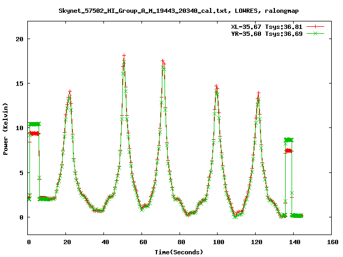Image resolution: width=343 pixels, height=257 pixels.
Task: Click the XL-35.67 Tsys:36.81 legend entry
Action: [267, 27]
